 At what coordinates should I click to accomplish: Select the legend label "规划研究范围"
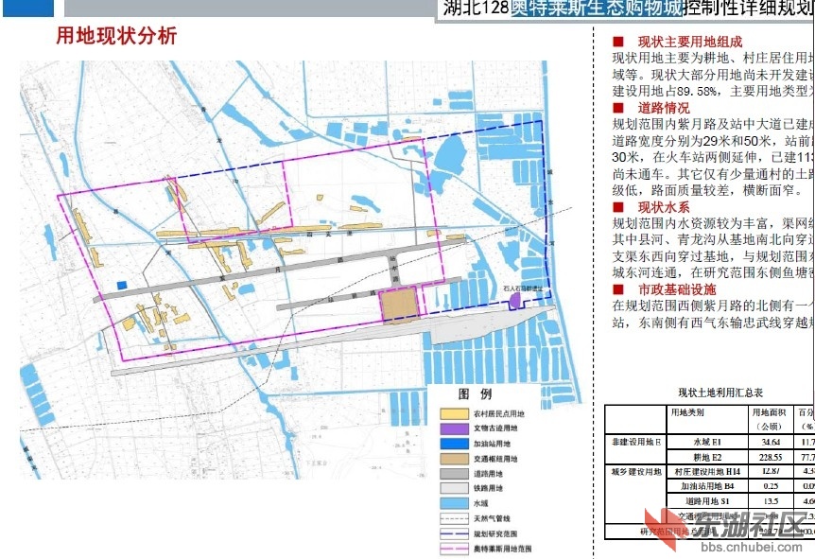pos(495,533)
